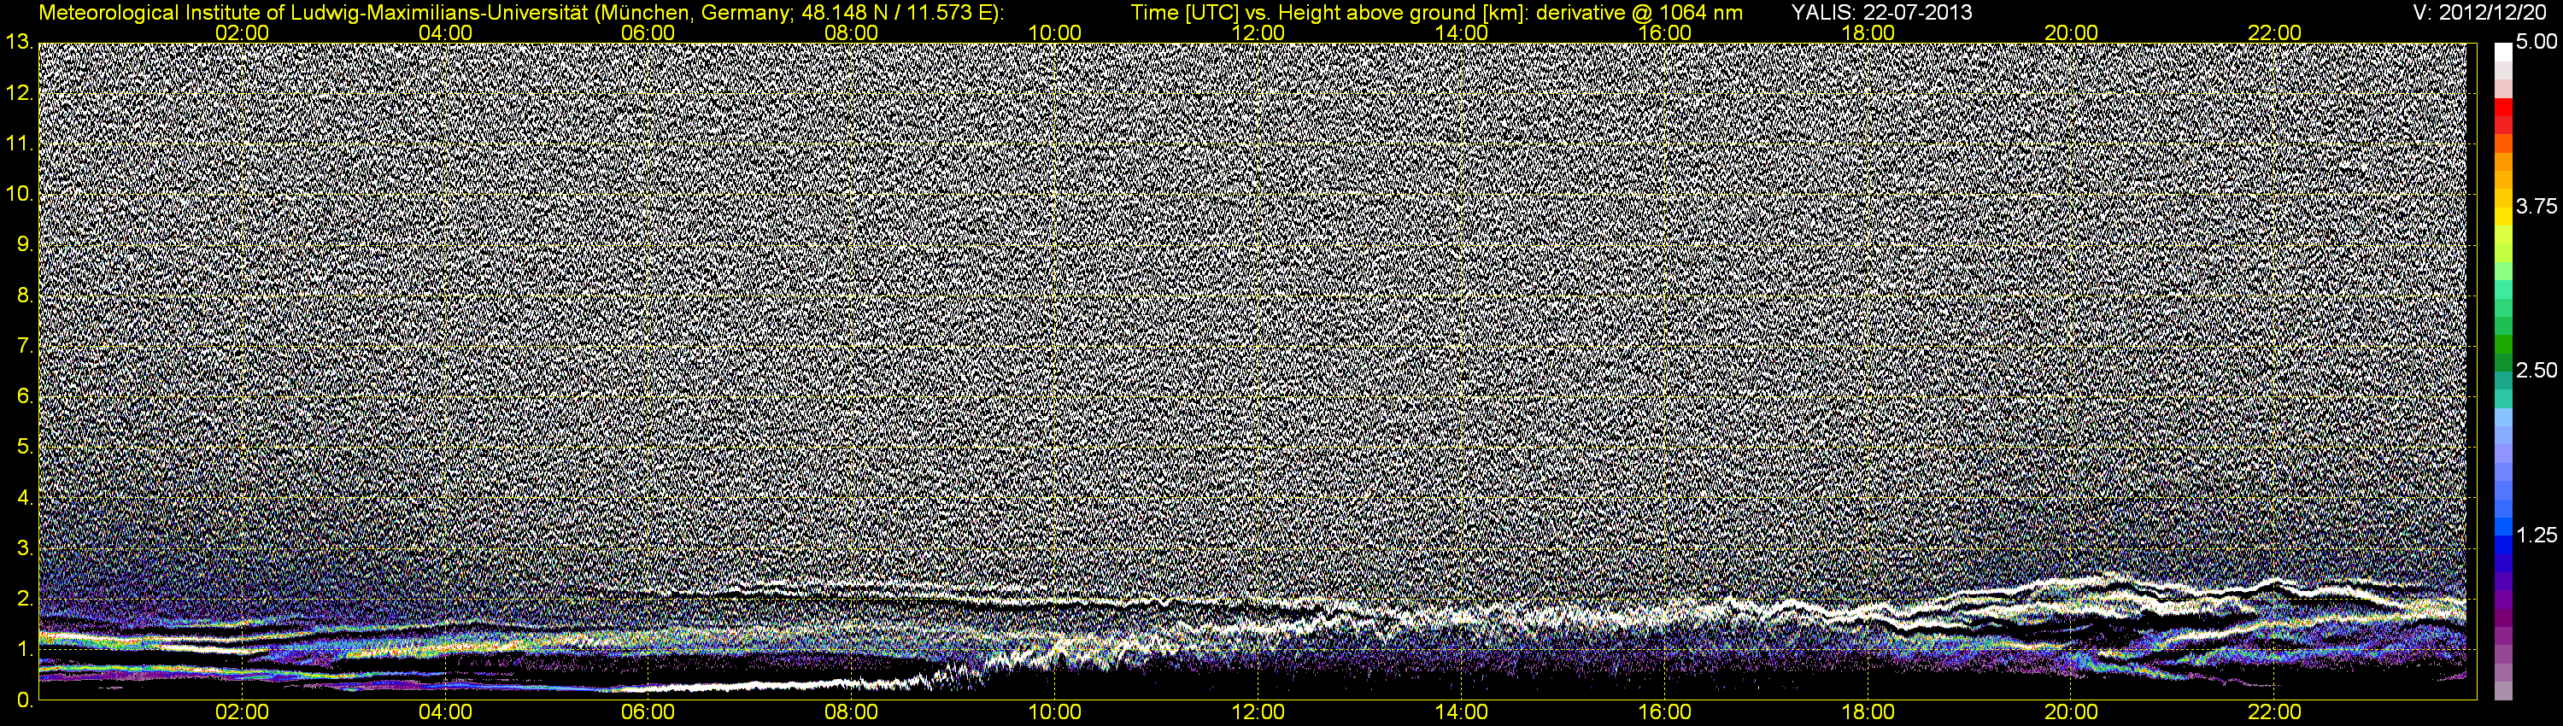This screenshot has width=2563, height=726.
Task: Click the 08:00 label on the bottom time axis
Action: 852,713
